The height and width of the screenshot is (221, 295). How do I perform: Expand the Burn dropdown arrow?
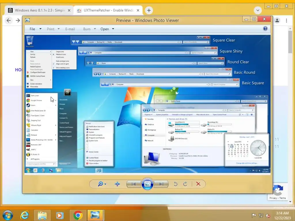click(95, 29)
